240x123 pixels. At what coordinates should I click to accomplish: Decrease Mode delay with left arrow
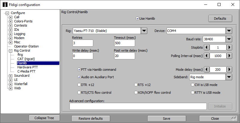pos(207,70)
